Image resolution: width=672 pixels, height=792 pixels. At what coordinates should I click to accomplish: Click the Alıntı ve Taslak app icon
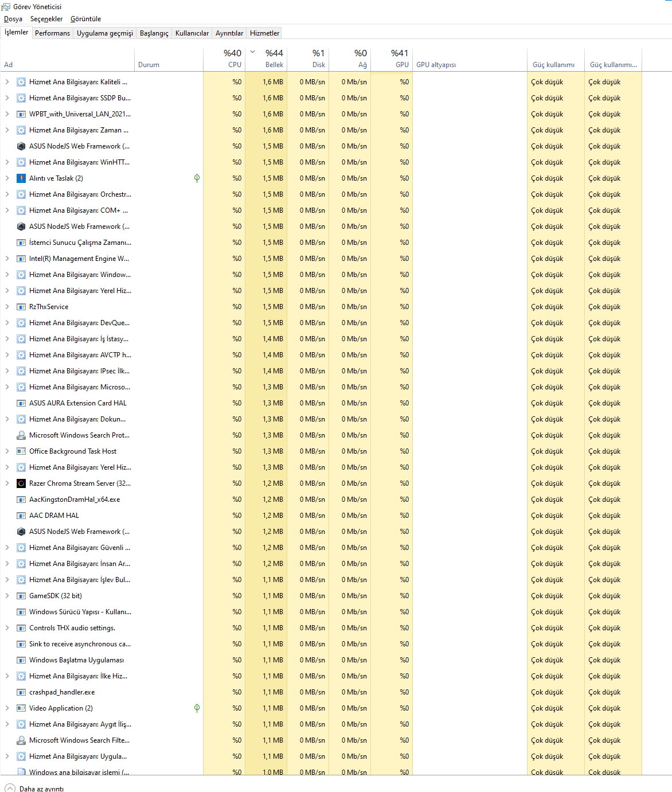pos(21,178)
